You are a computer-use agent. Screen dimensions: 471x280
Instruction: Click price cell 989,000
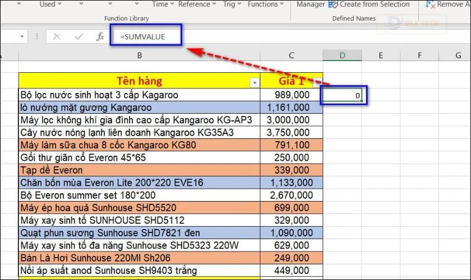(x=292, y=95)
